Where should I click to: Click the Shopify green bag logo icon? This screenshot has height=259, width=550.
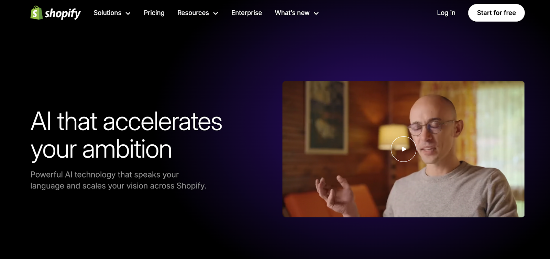(x=36, y=13)
